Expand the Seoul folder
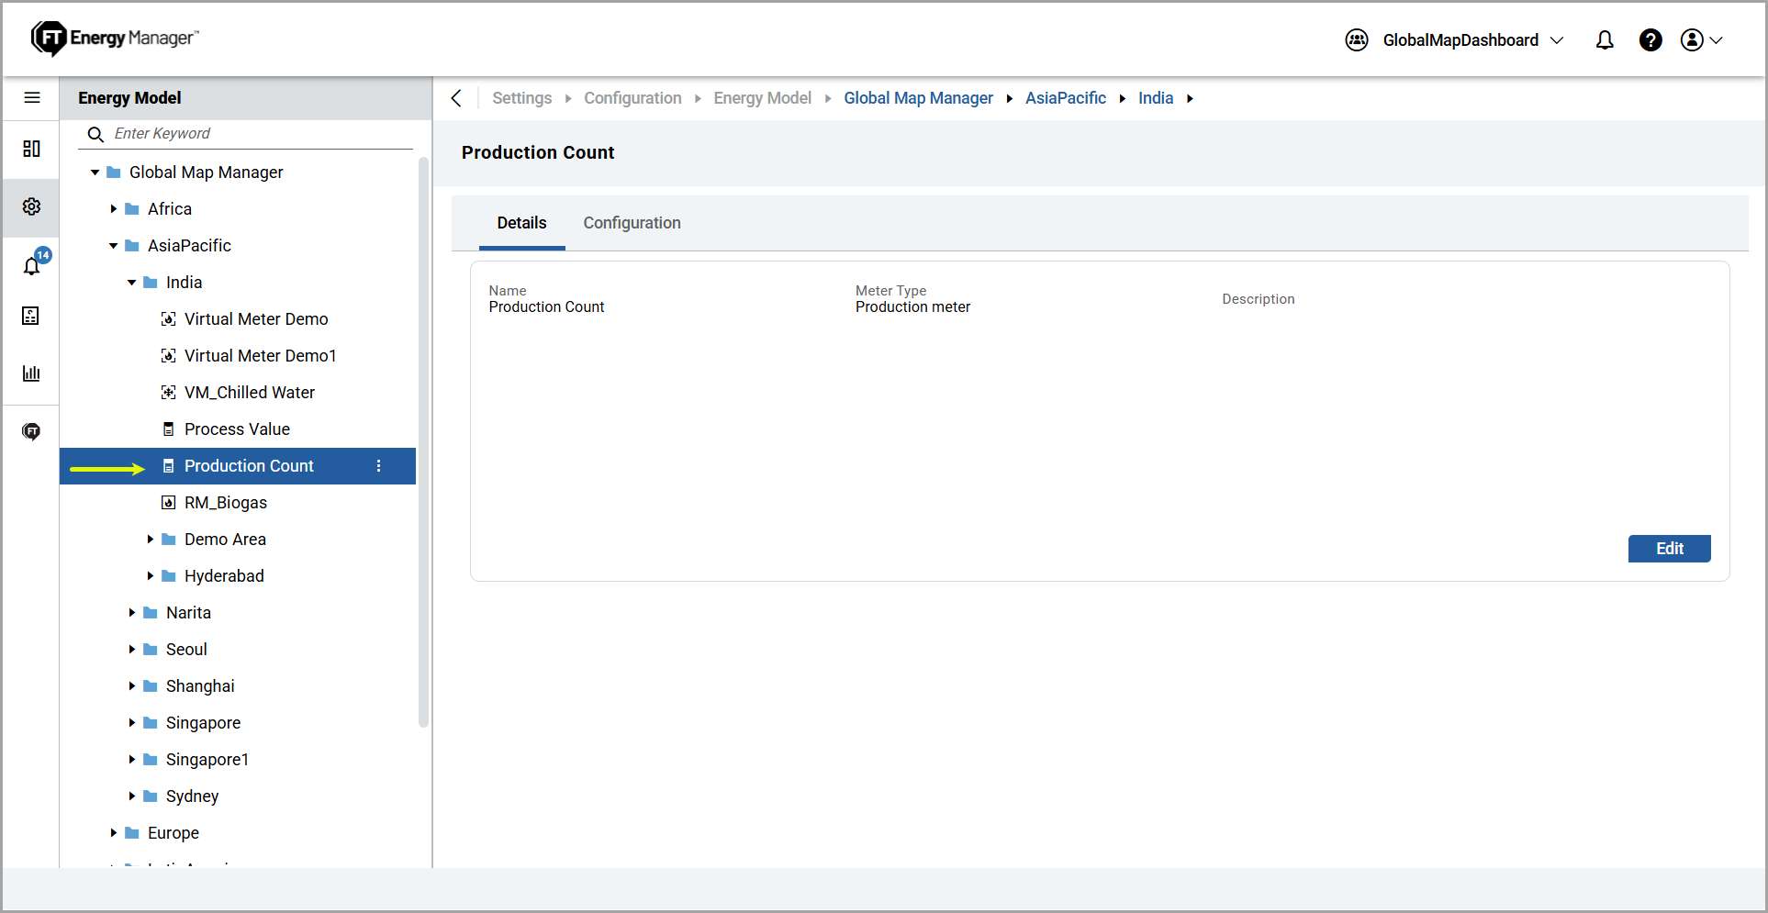The image size is (1768, 913). [x=131, y=650]
